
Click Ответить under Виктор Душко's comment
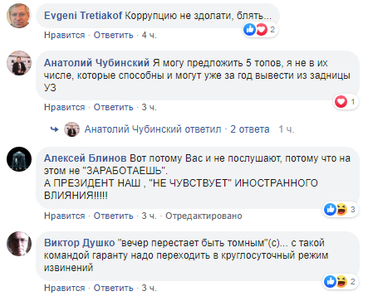[114, 288]
